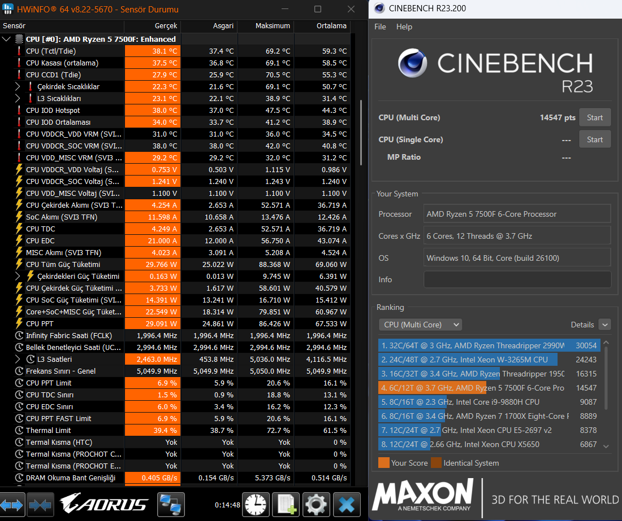The height and width of the screenshot is (521, 622).
Task: Open the remote network monitors icon in HWiNFO
Action: pyautogui.click(x=171, y=505)
